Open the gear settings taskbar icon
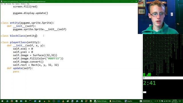The width and height of the screenshot is (183, 103). [26, 101]
